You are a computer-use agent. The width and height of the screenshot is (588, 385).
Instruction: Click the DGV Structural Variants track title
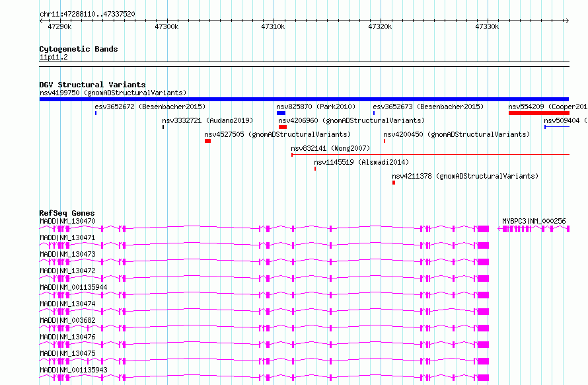point(92,85)
